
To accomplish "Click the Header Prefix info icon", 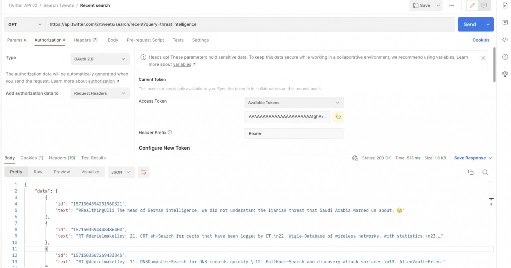I will [x=170, y=132].
